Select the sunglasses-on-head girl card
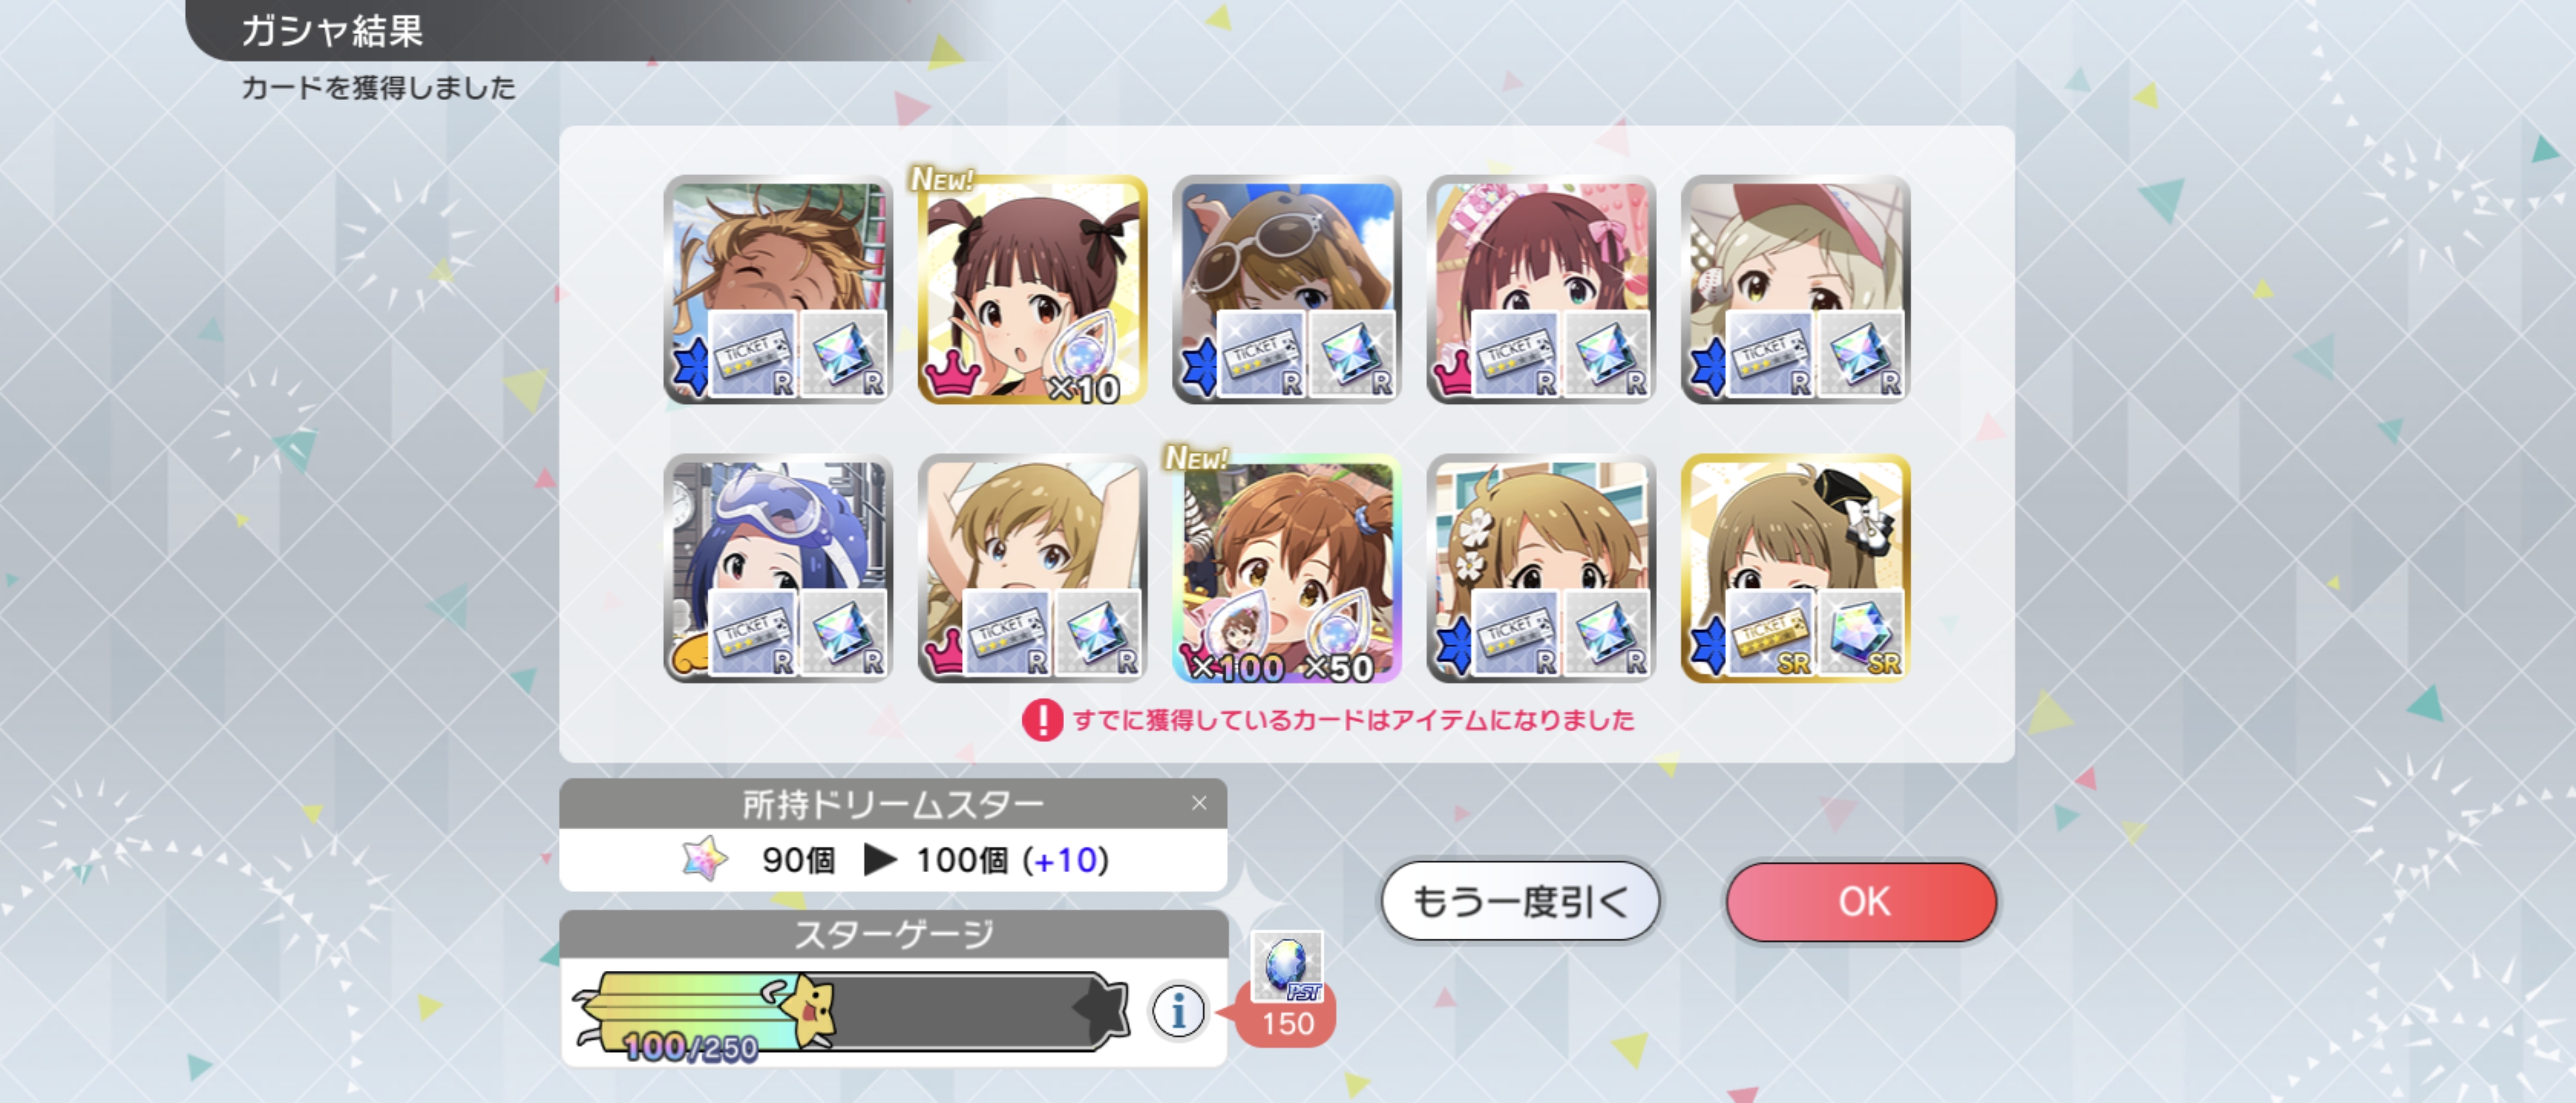This screenshot has height=1103, width=2576. (1286, 290)
